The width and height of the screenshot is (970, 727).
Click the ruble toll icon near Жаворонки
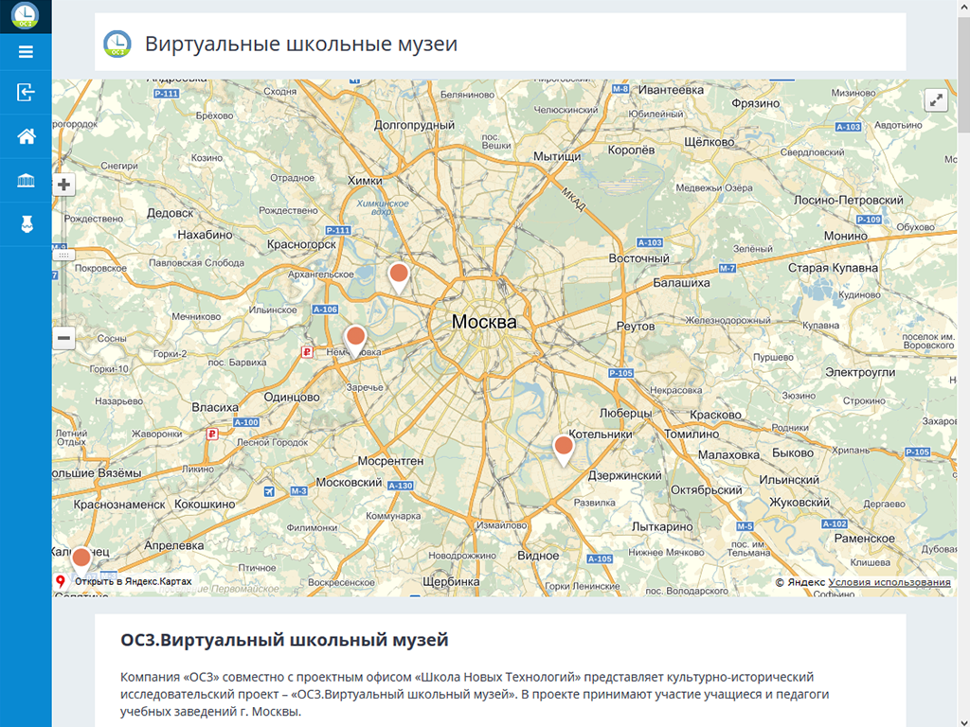pyautogui.click(x=212, y=434)
